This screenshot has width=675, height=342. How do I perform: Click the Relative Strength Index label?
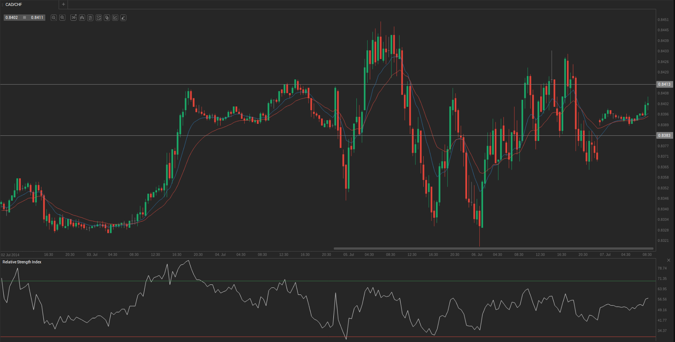click(x=22, y=262)
